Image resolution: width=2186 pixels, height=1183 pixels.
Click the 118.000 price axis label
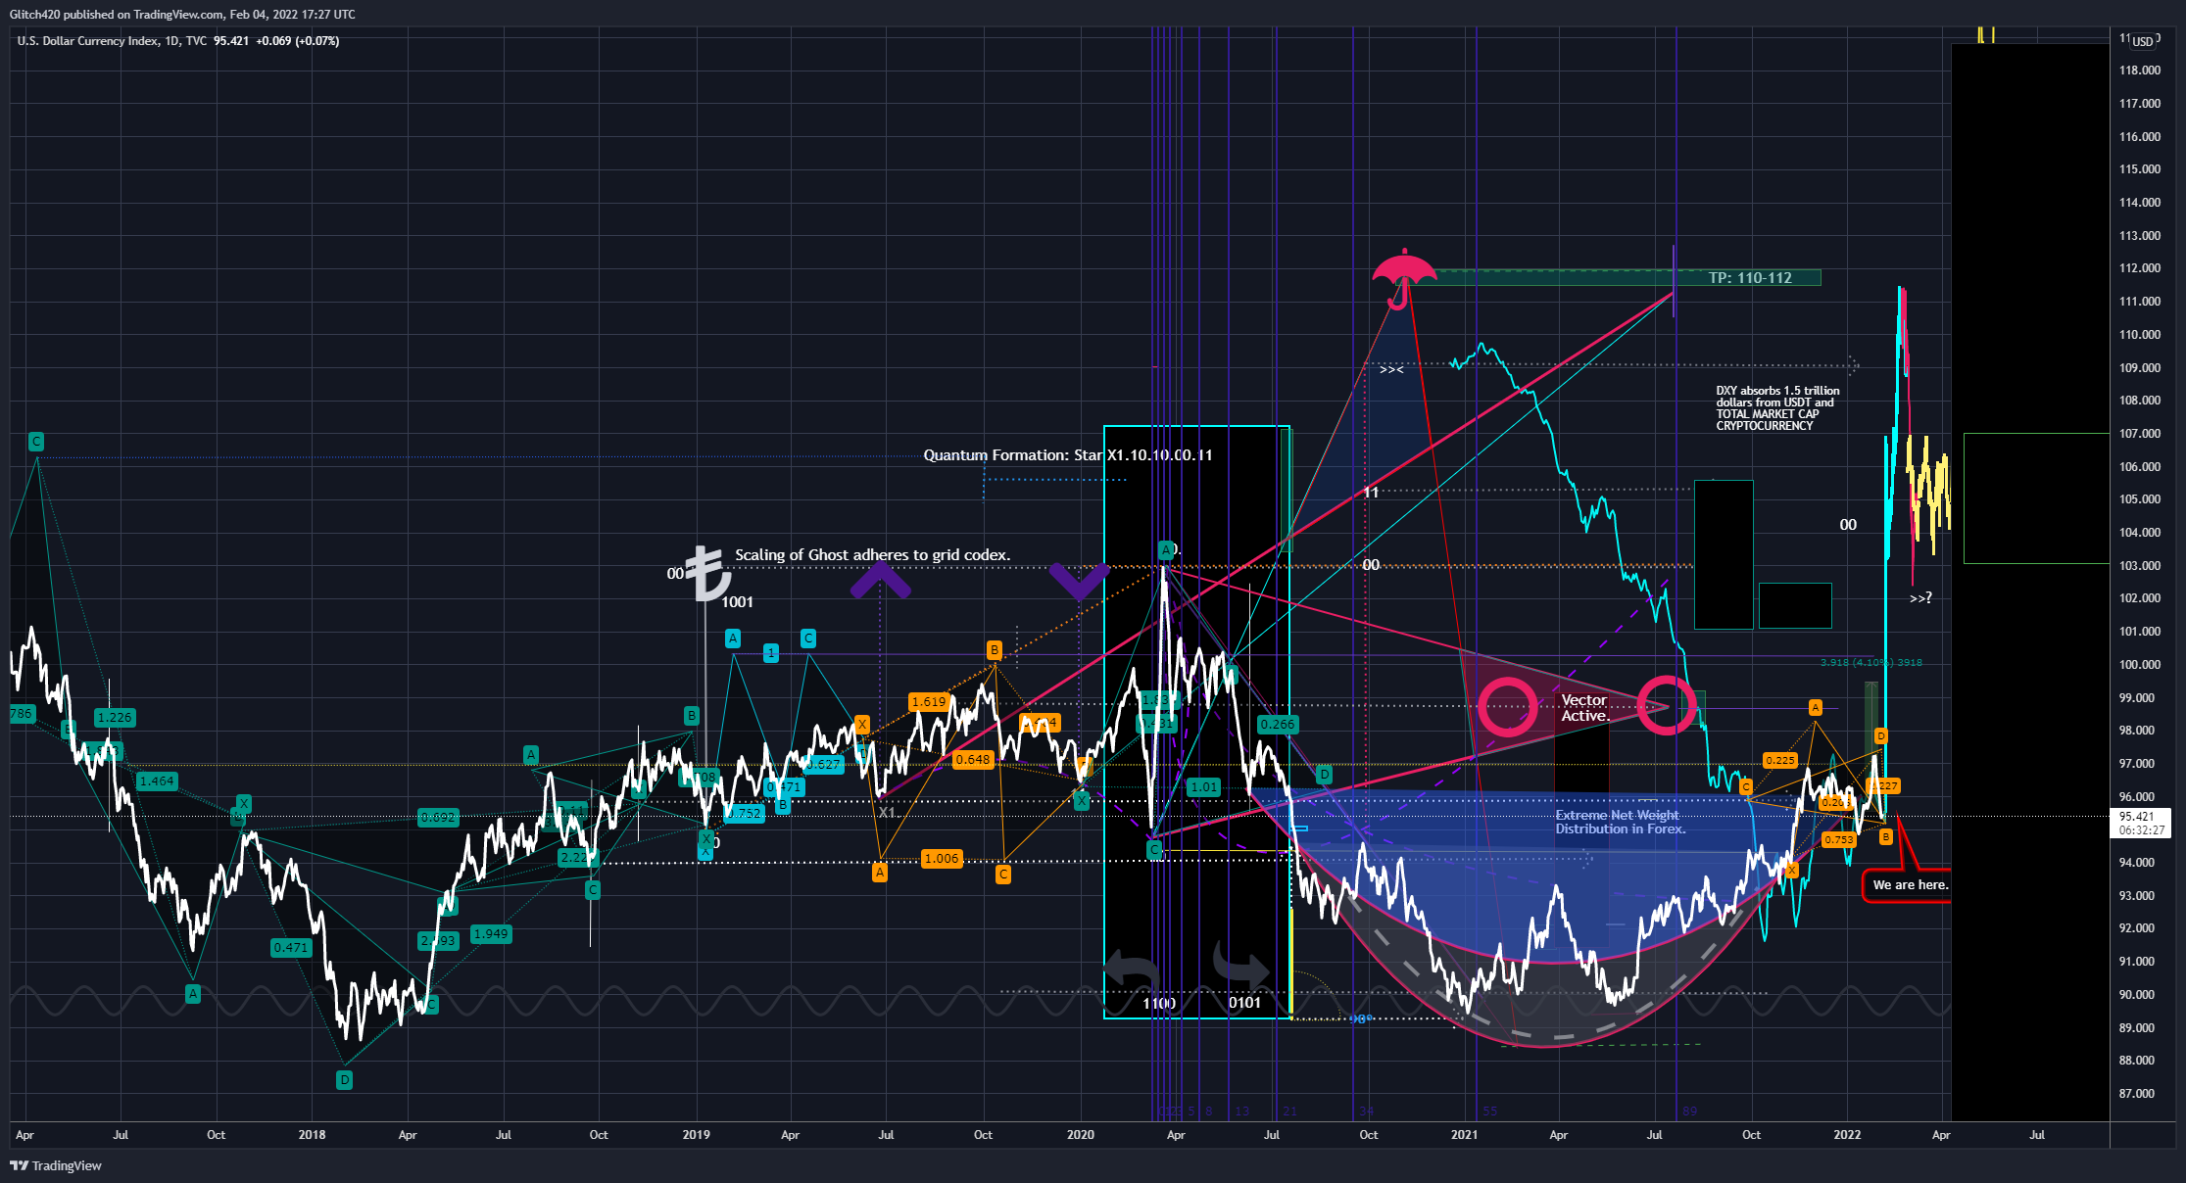(x=2140, y=71)
